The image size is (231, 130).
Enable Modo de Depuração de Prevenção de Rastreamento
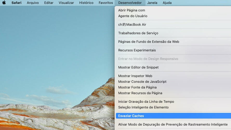click(173, 124)
